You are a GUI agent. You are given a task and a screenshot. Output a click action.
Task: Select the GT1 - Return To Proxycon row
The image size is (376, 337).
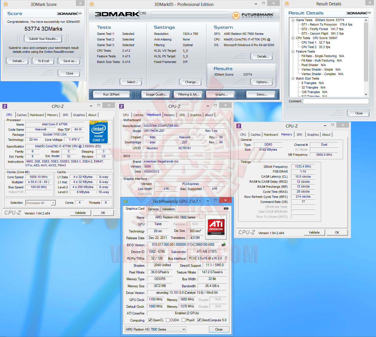pyautogui.click(x=327, y=25)
